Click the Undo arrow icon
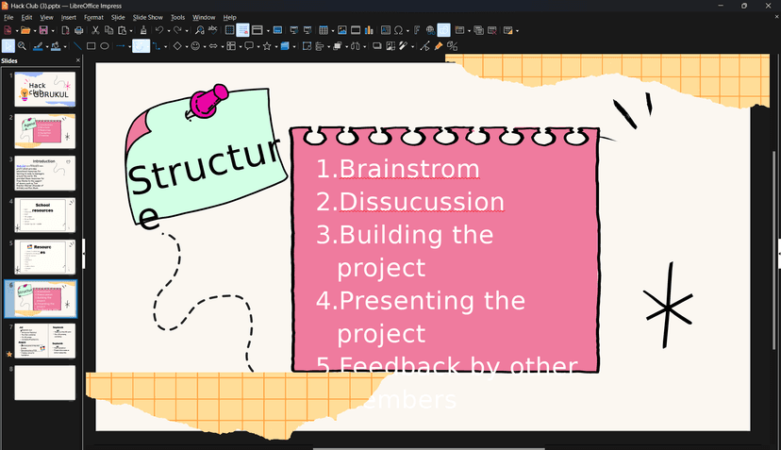Screen dimensions: 781x450 click(x=159, y=30)
